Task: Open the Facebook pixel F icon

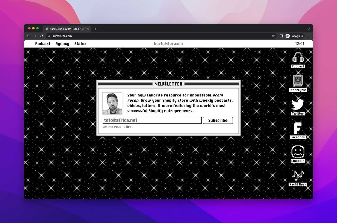Action: point(298,128)
